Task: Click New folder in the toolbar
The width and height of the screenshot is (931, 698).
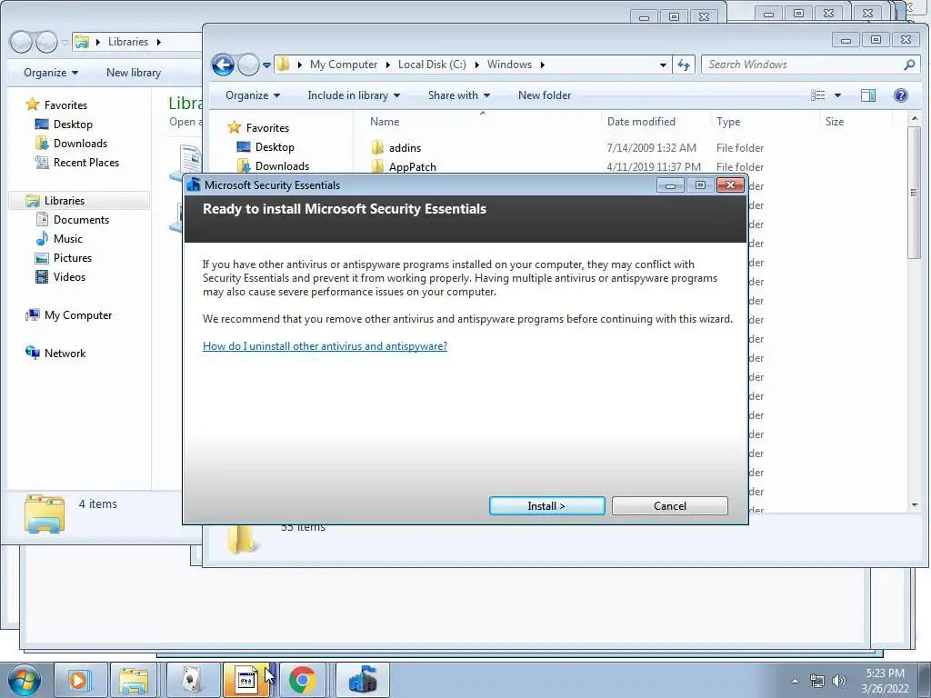Action: pyautogui.click(x=545, y=95)
